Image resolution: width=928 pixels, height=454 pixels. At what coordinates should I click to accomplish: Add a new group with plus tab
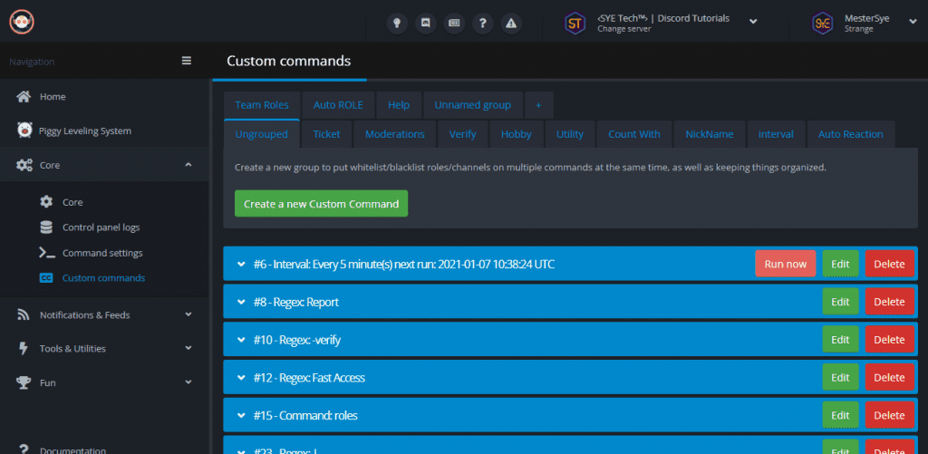click(538, 105)
